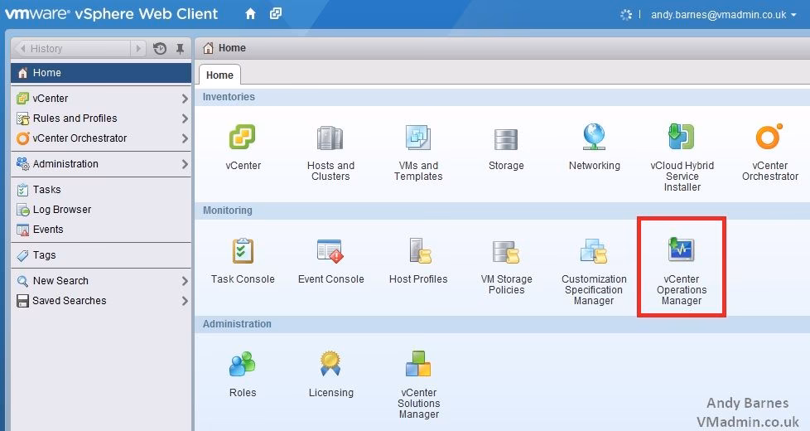This screenshot has width=810, height=431.
Task: Switch to the Home tab
Action: coord(219,75)
